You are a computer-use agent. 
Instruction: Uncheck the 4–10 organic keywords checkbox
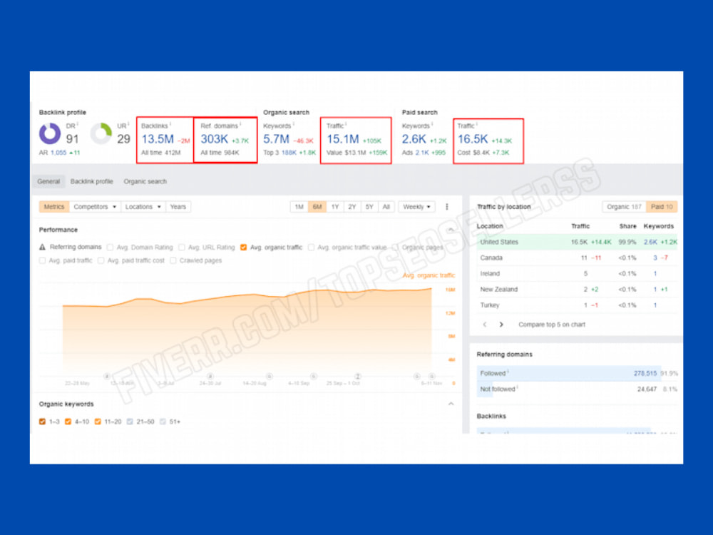pos(68,422)
